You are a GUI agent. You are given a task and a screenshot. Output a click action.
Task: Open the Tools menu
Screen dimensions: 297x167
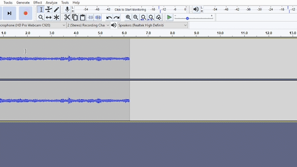65,3
